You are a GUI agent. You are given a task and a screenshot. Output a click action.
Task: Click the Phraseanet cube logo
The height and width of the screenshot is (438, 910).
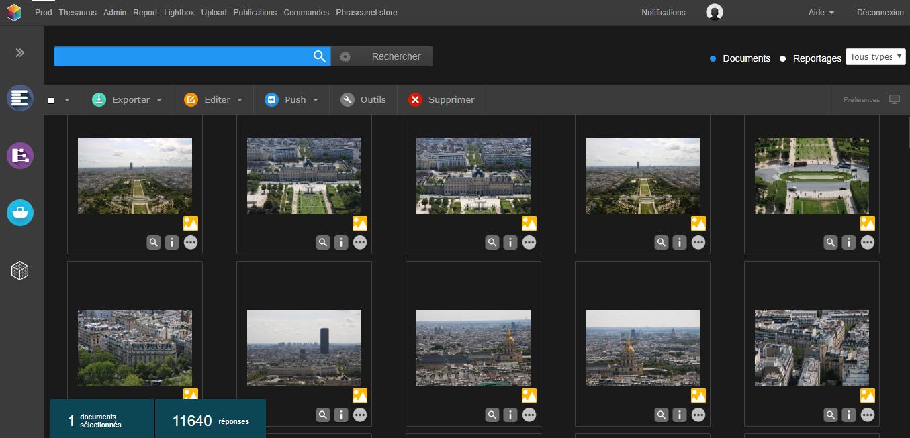click(x=14, y=13)
